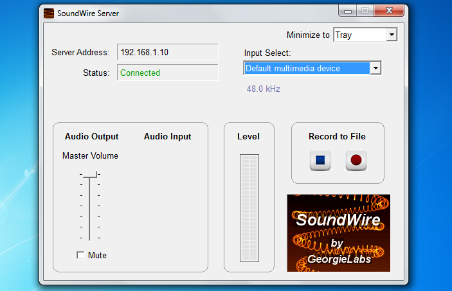
Task: Click the 48.0 kHz sample rate text
Action: (263, 89)
